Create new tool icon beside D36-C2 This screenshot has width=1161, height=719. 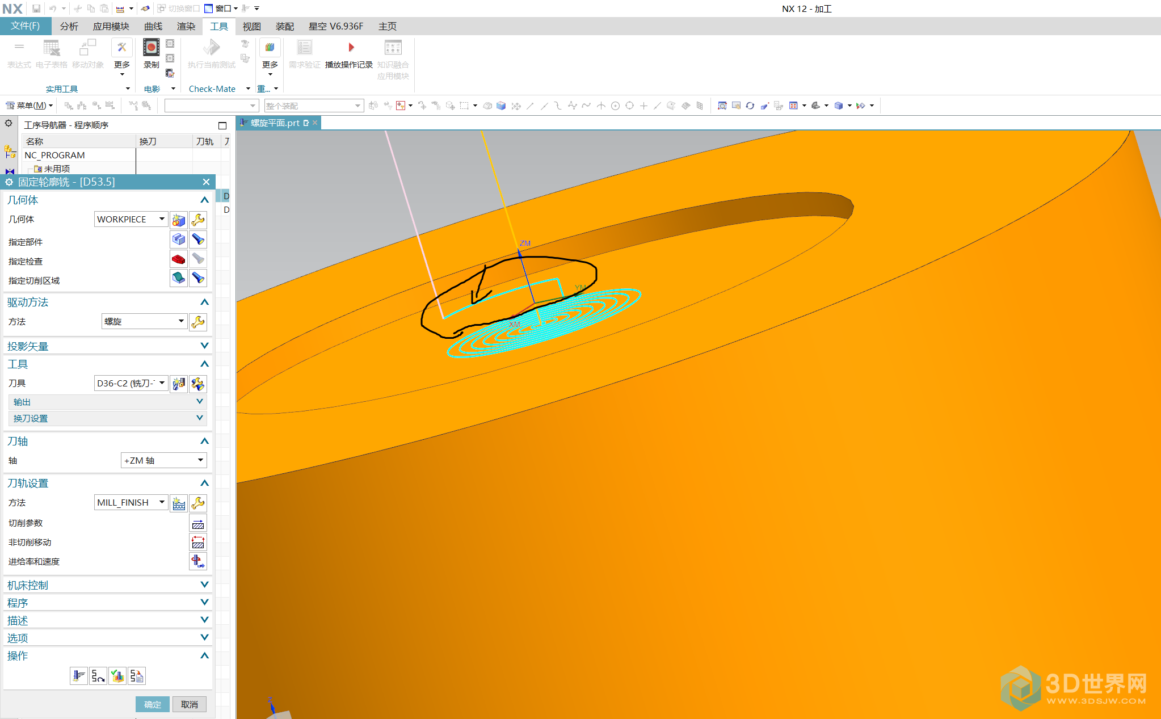pyautogui.click(x=179, y=384)
